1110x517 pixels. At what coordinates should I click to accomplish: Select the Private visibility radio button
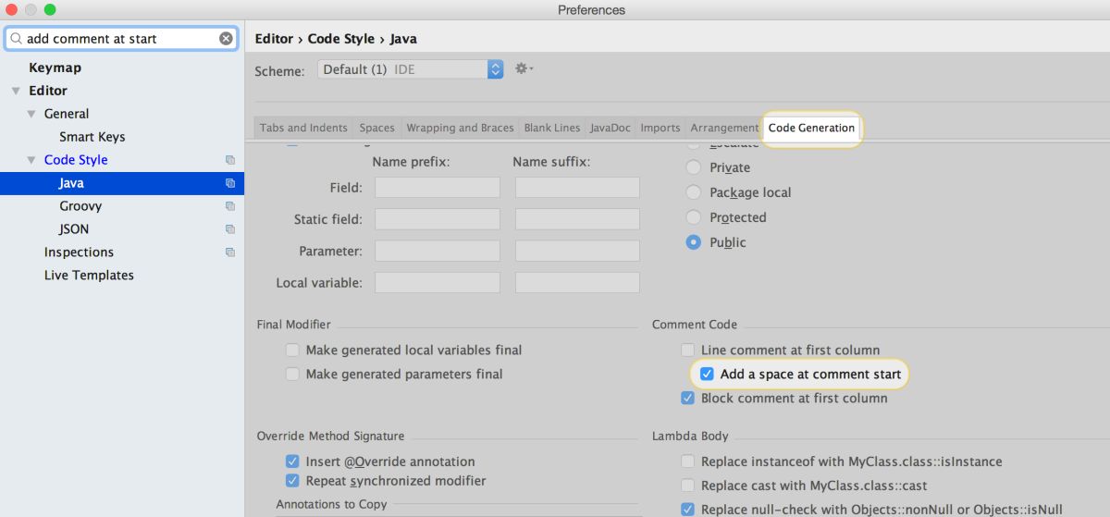point(693,167)
